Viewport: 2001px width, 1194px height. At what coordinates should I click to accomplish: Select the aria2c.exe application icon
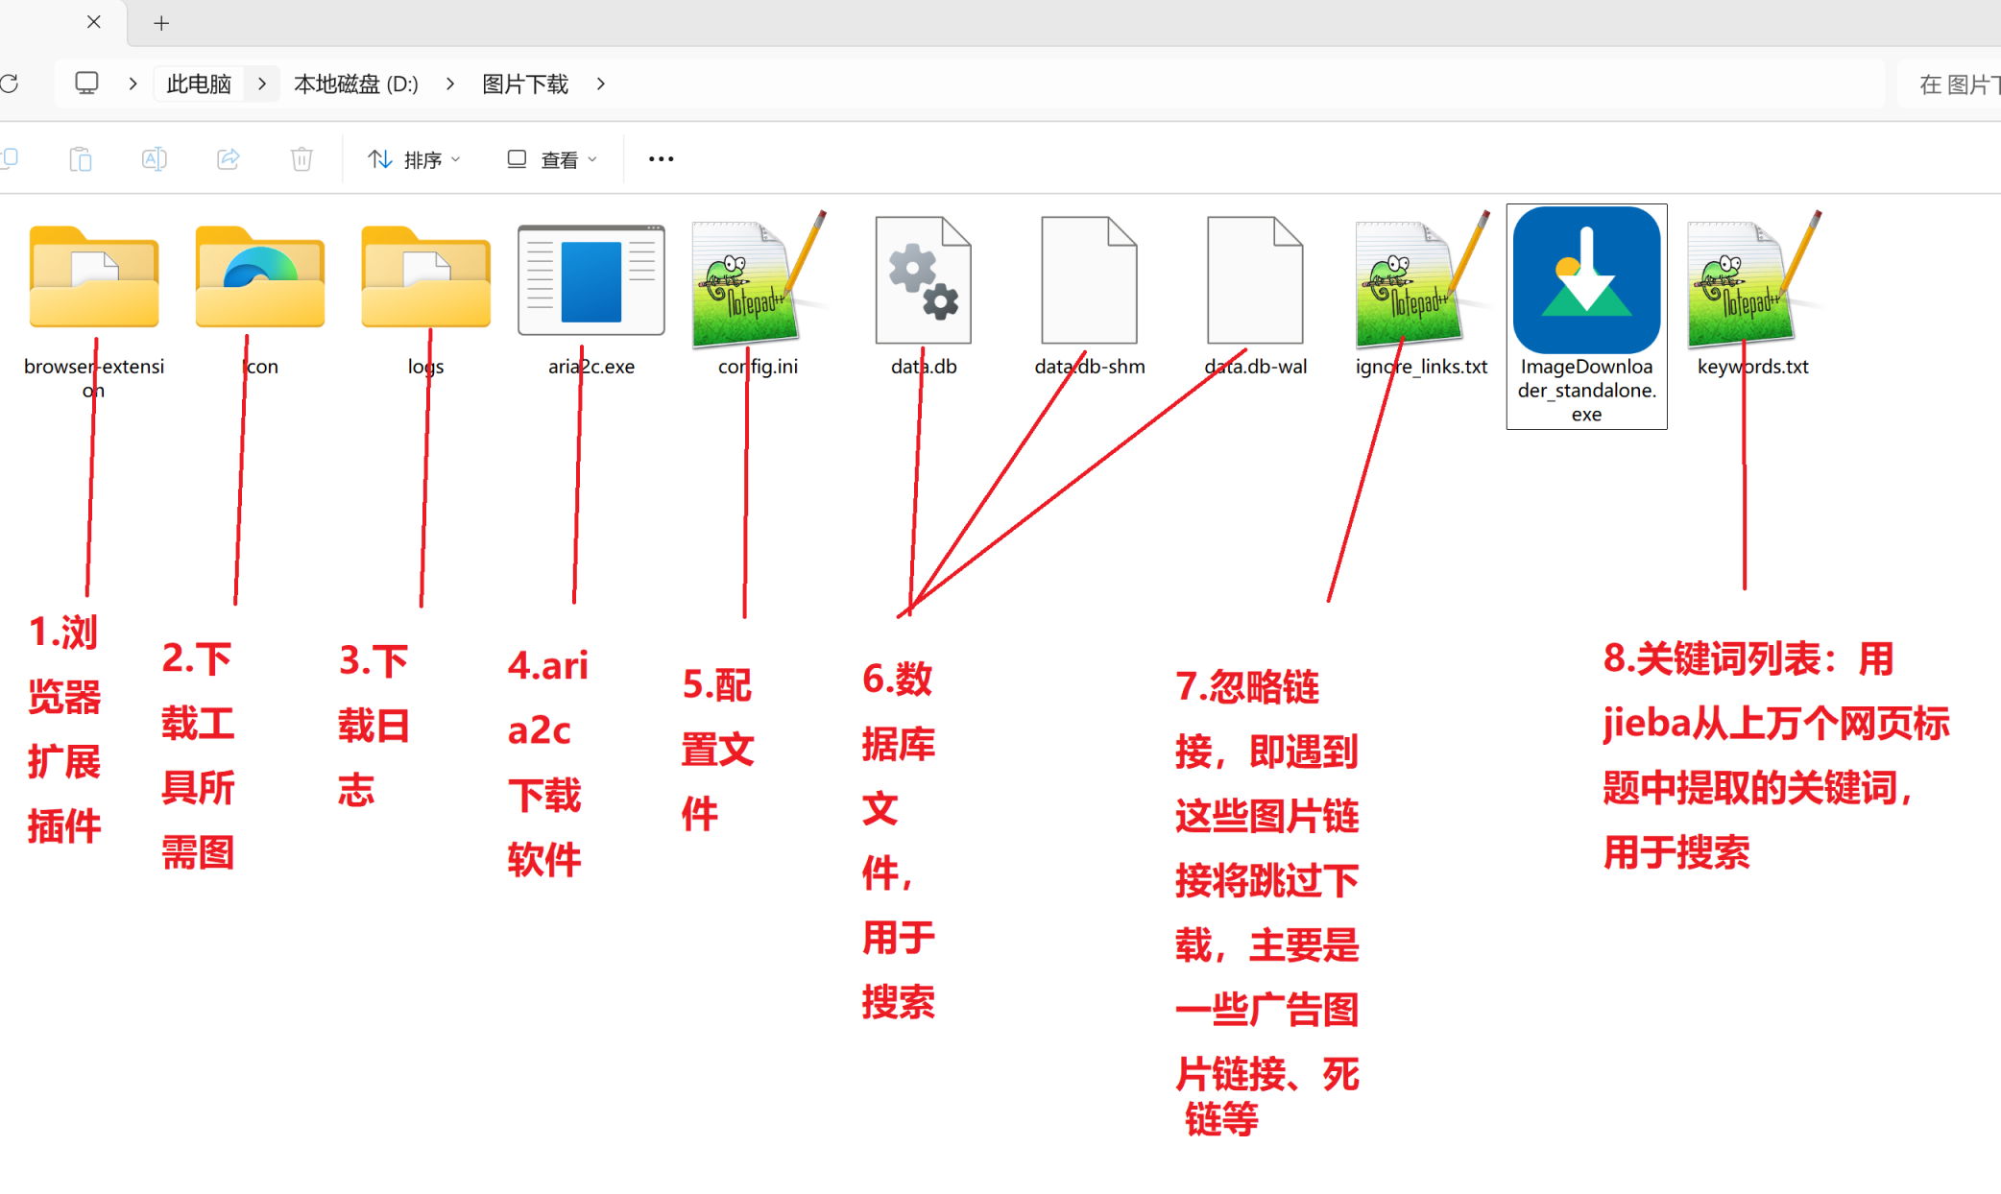(591, 279)
